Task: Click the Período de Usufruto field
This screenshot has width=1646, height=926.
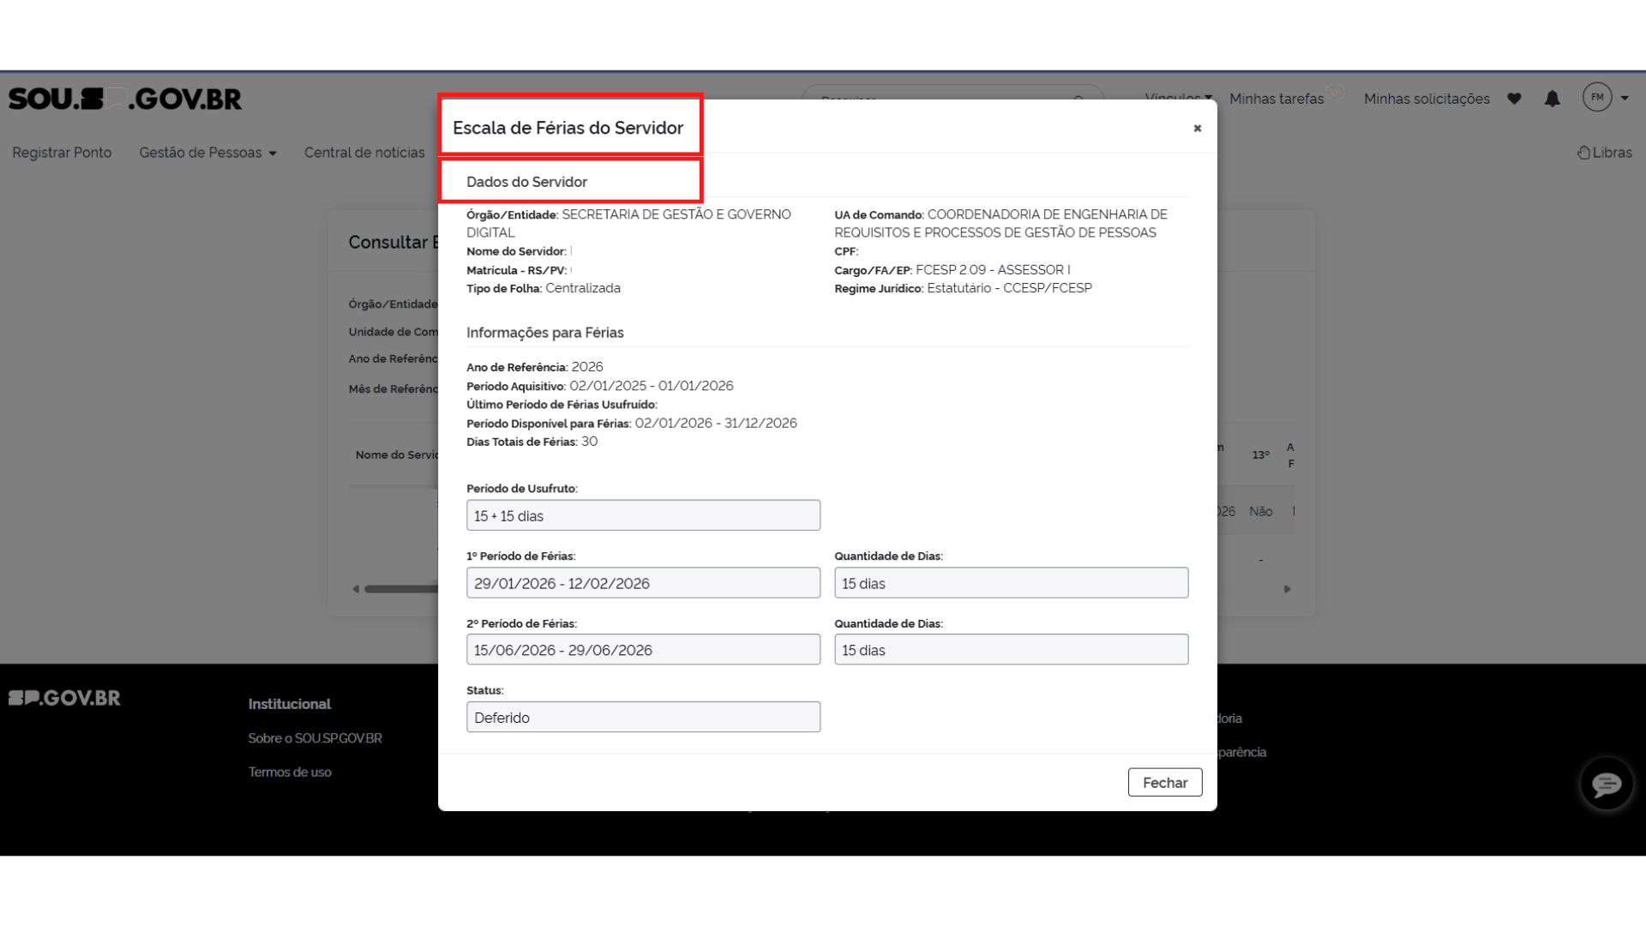Action: [643, 515]
